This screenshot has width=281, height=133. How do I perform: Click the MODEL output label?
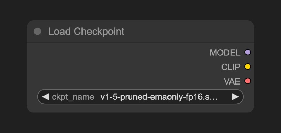[225, 53]
